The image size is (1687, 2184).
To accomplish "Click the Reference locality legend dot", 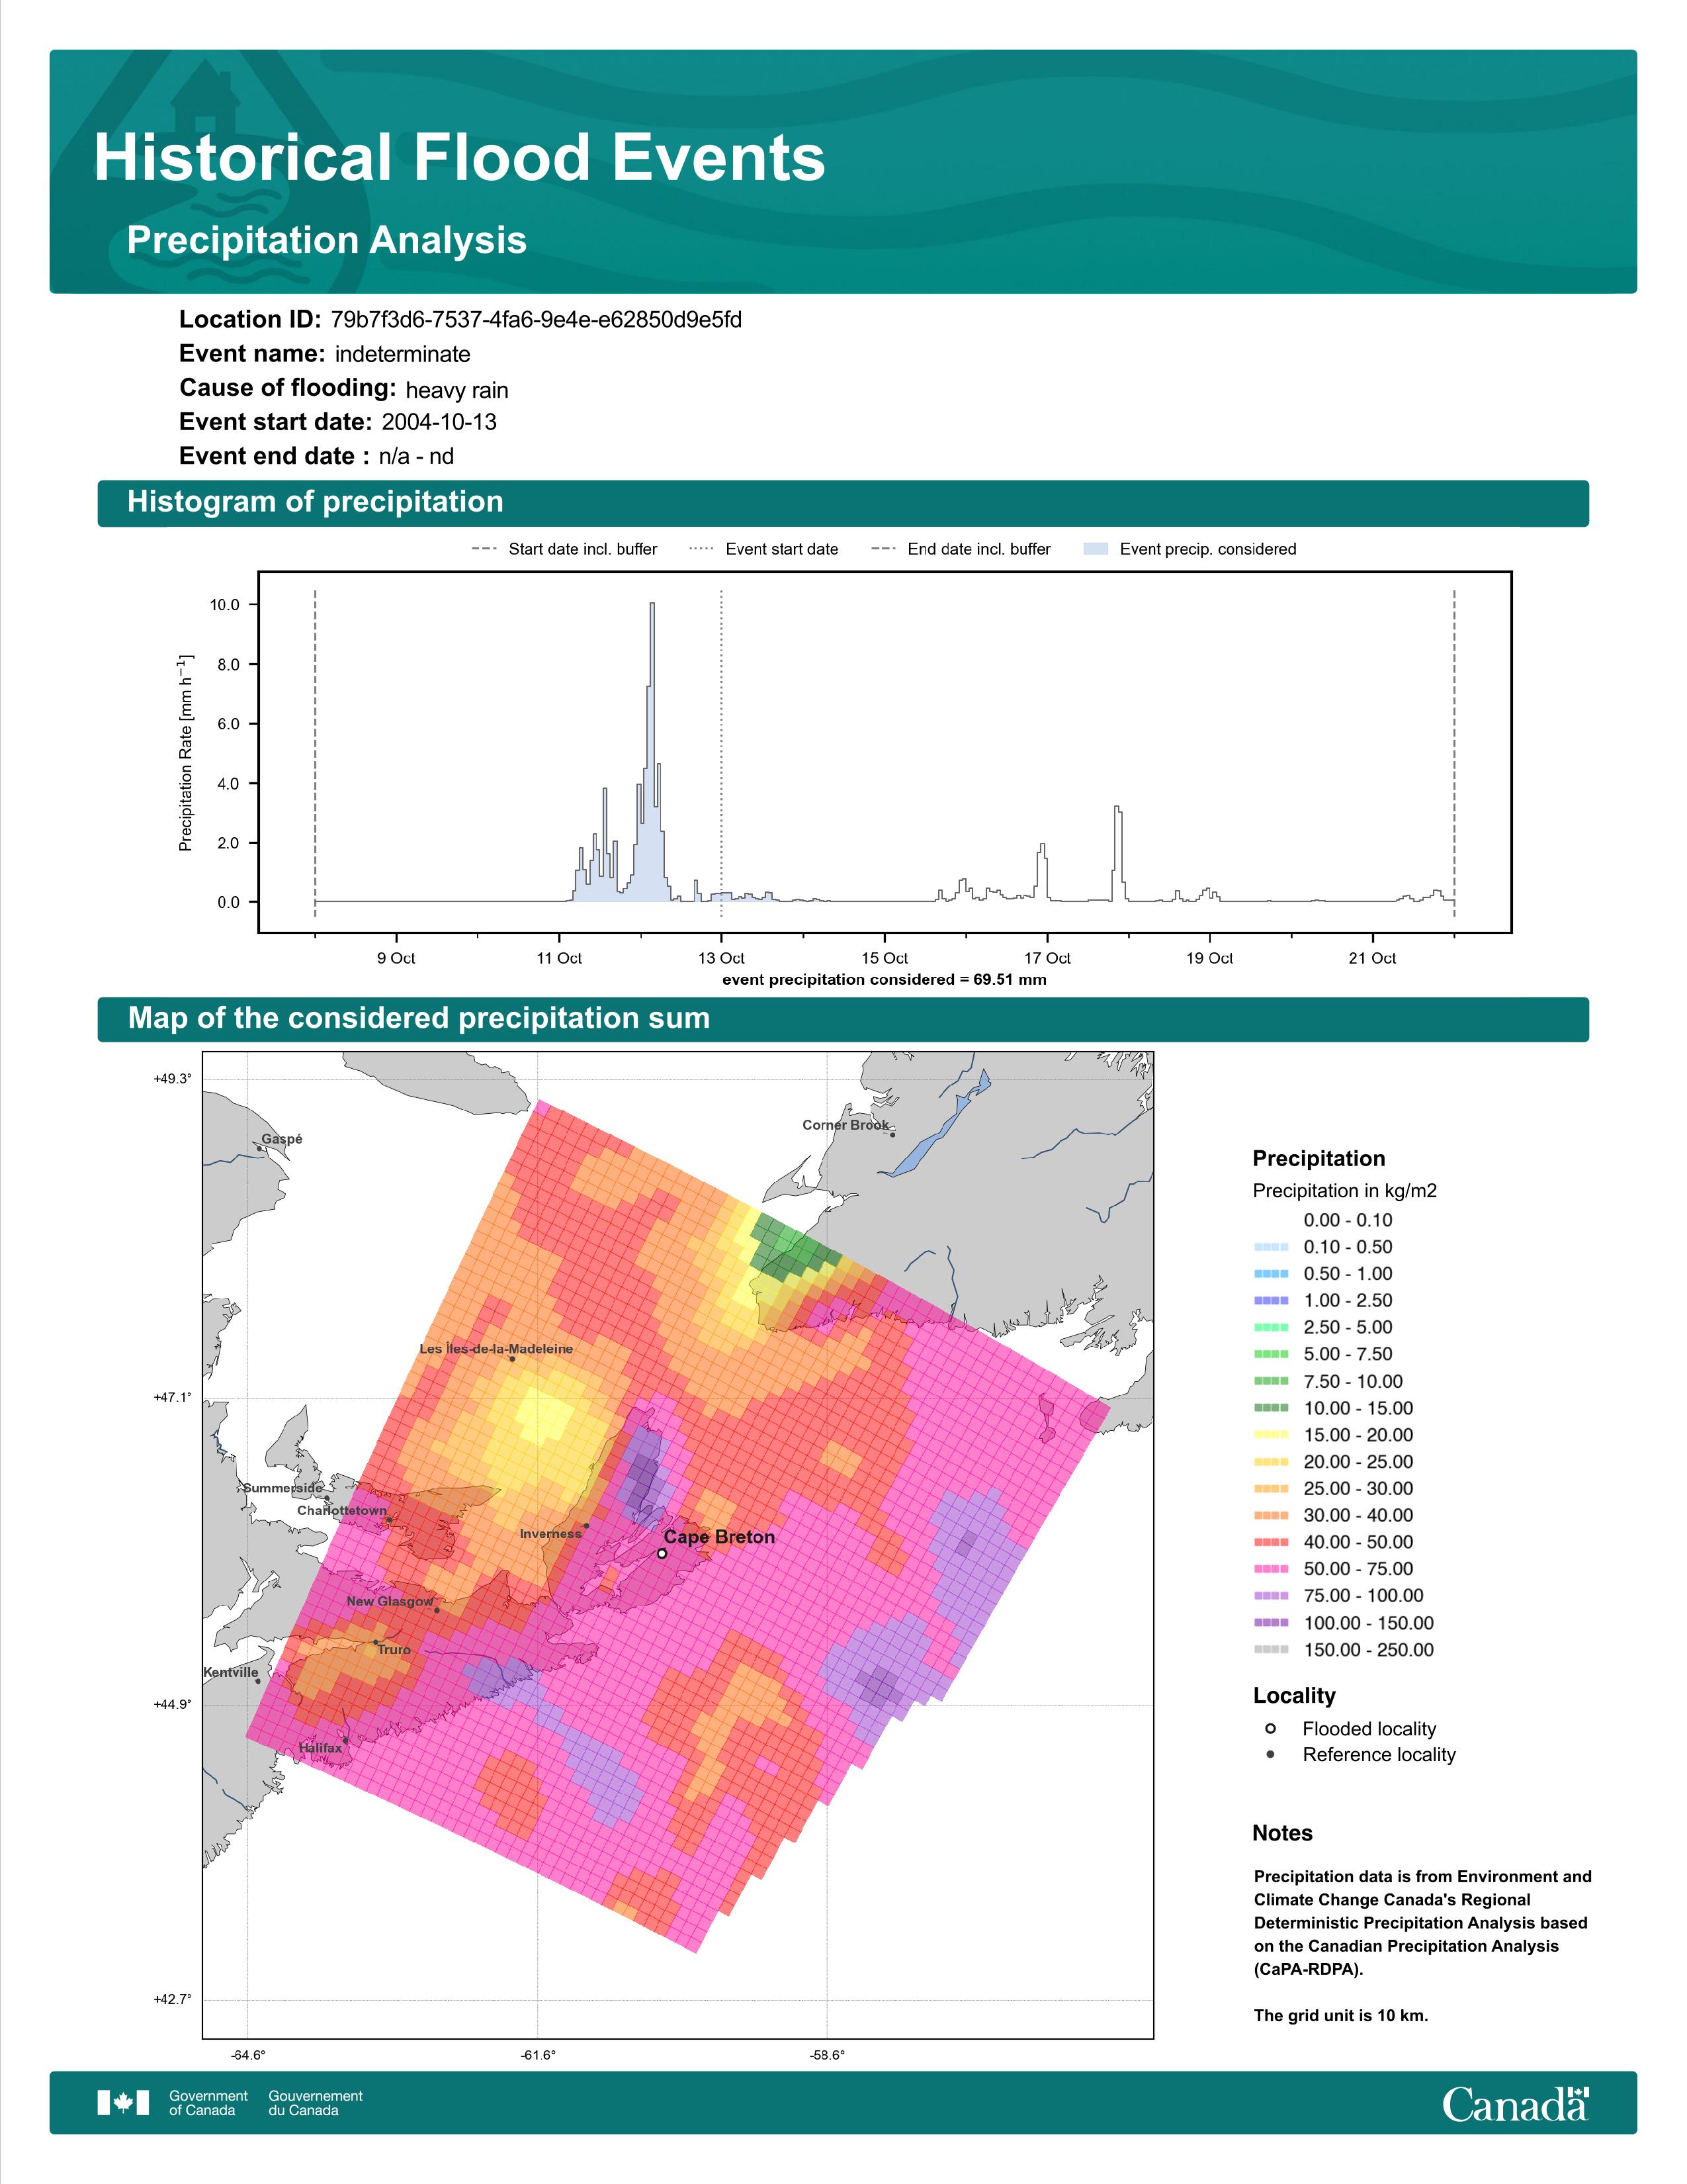I will pyautogui.click(x=1270, y=1755).
